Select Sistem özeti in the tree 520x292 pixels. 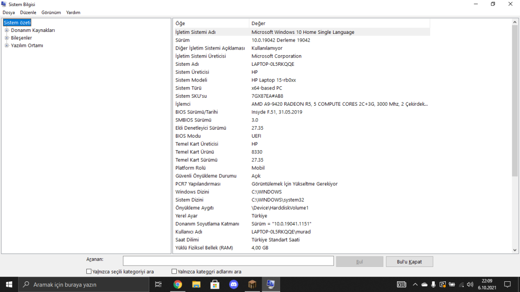[x=17, y=23]
